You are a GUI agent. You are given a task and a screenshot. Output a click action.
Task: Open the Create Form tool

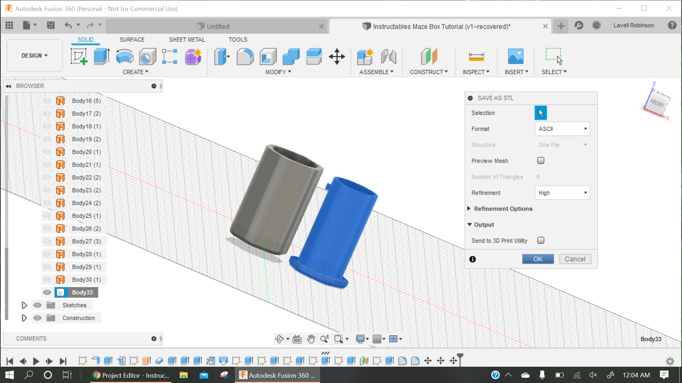(x=193, y=57)
